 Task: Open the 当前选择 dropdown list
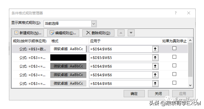[x=94, y=24]
